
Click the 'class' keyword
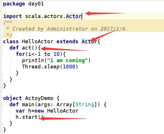click(11, 42)
